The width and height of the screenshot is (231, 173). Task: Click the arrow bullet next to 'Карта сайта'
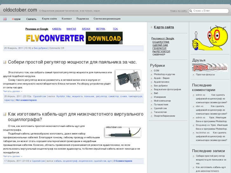coord(151,27)
